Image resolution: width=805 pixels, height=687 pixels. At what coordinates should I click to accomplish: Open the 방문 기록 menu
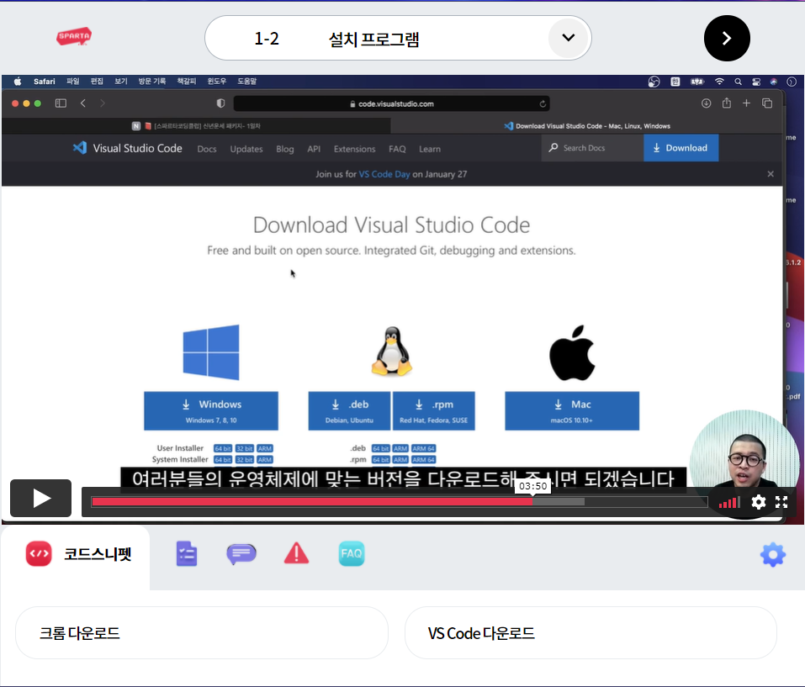[x=152, y=81]
